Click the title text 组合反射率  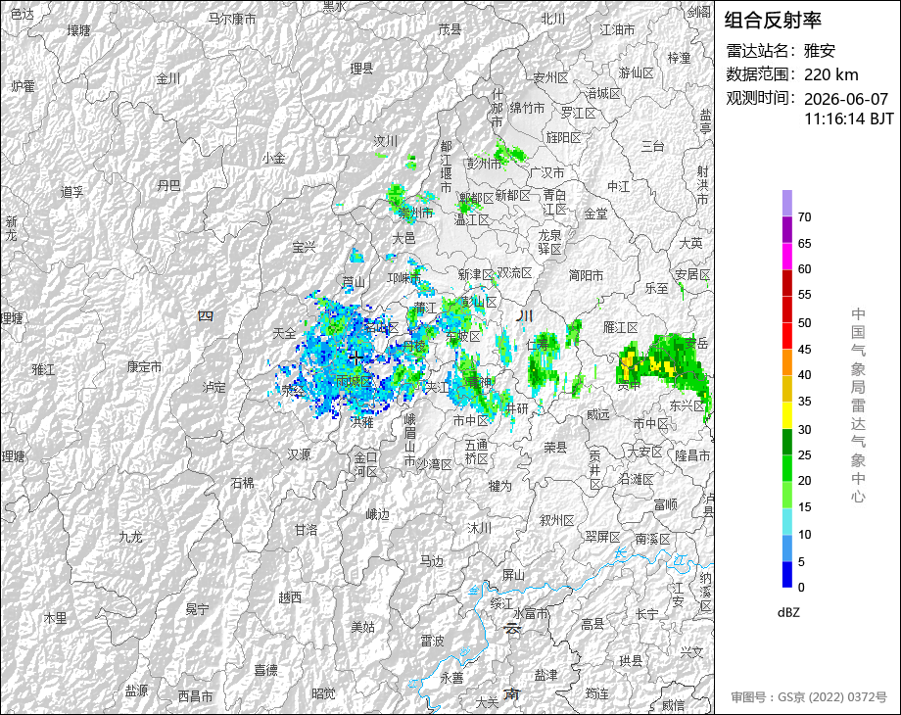773,21
